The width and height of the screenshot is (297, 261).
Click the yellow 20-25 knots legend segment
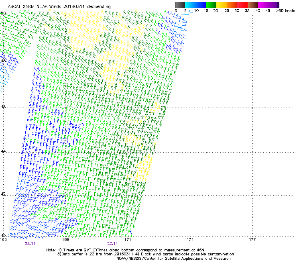[x=222, y=5]
